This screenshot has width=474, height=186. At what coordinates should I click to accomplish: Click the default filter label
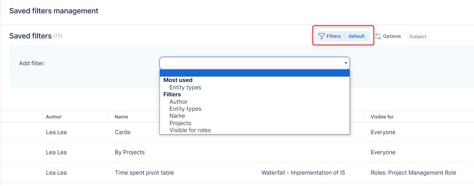[x=357, y=36]
